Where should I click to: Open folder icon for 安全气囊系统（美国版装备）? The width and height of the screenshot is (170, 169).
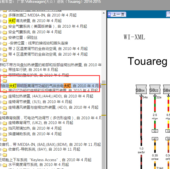[x=5, y=27]
